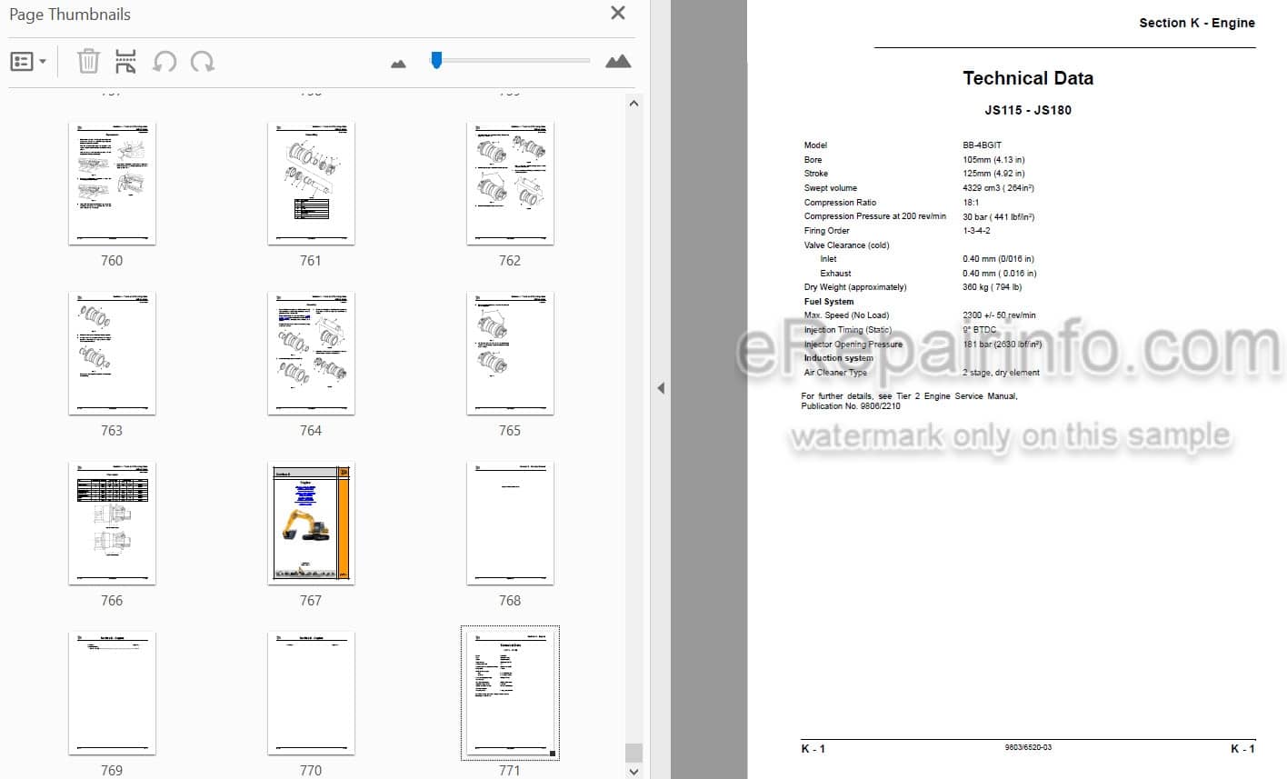The image size is (1287, 779).
Task: Select the page 761 thumbnail
Action: [x=311, y=184]
